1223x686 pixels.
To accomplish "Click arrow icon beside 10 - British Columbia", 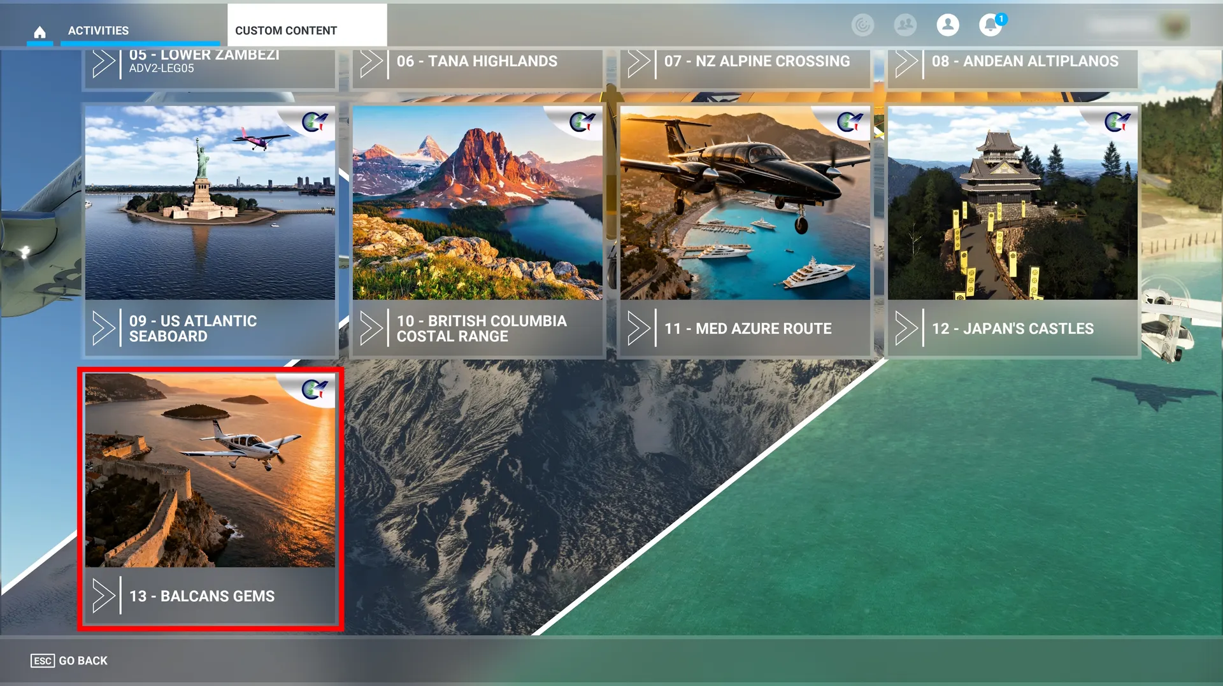I will click(371, 329).
